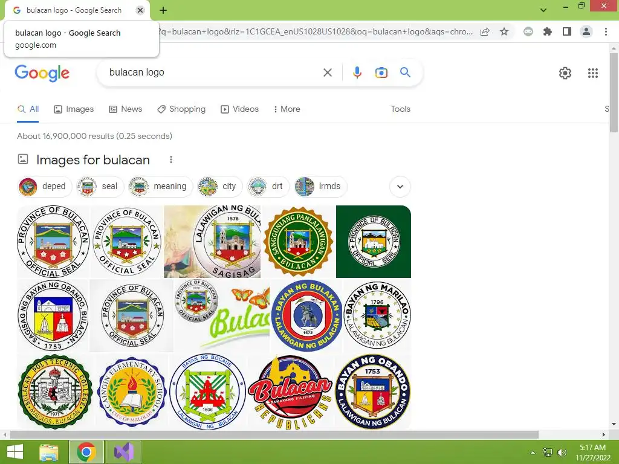Open Sangguniang Panlalawigan Bulacan seal image
The height and width of the screenshot is (464, 619).
(298, 242)
